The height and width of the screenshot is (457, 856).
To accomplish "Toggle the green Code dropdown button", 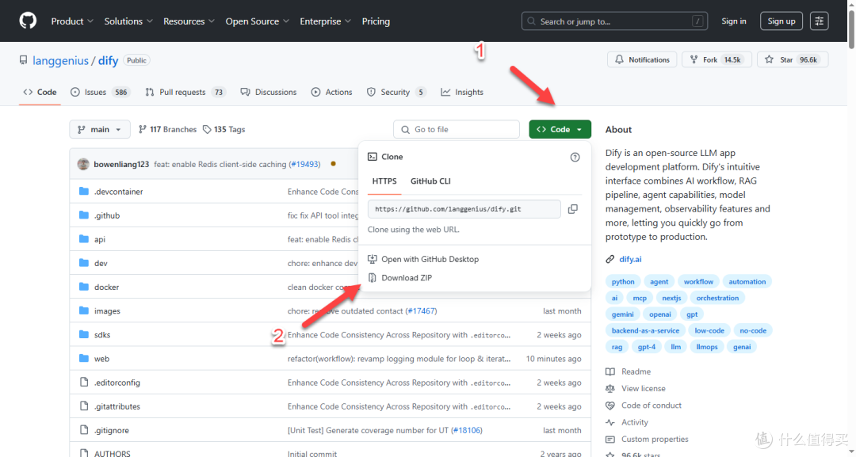I will tap(560, 129).
